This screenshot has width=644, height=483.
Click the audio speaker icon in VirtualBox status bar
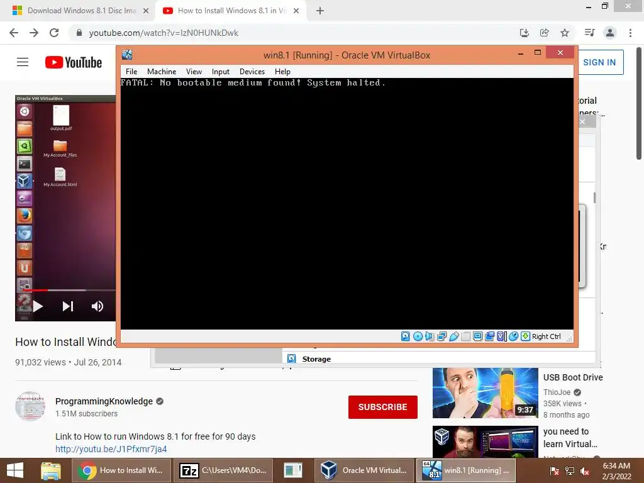tap(430, 336)
